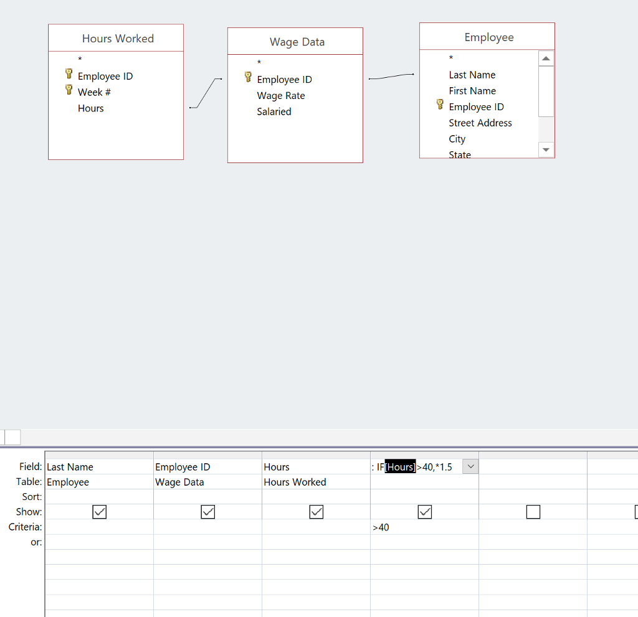638x617 pixels.
Task: Select the Salaried field in Wage Data
Action: (274, 112)
